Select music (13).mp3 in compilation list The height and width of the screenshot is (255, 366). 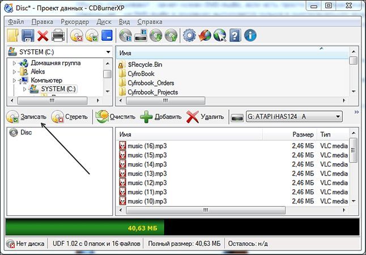(x=143, y=174)
